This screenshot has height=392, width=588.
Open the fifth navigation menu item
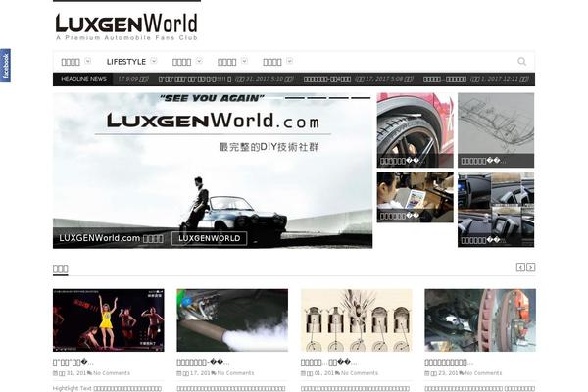272,62
